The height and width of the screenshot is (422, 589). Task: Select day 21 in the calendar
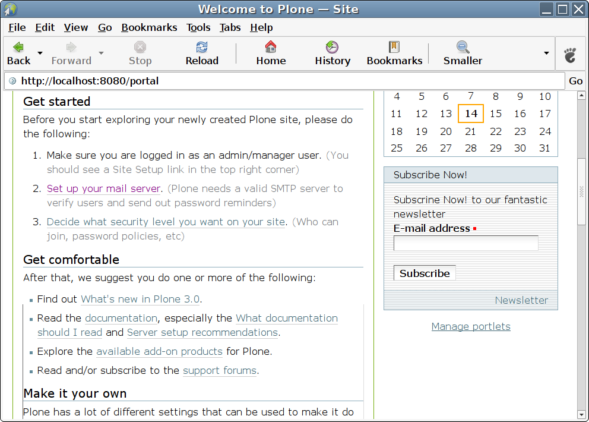(470, 131)
